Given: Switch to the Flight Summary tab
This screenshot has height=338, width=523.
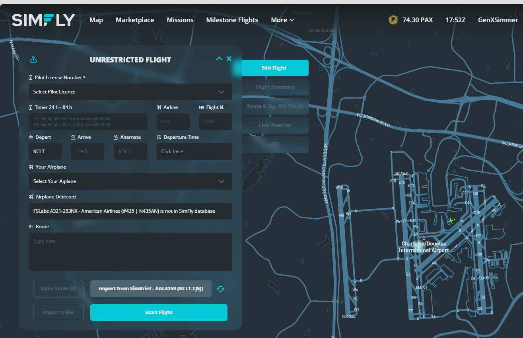Looking at the screenshot, I should (x=275, y=87).
